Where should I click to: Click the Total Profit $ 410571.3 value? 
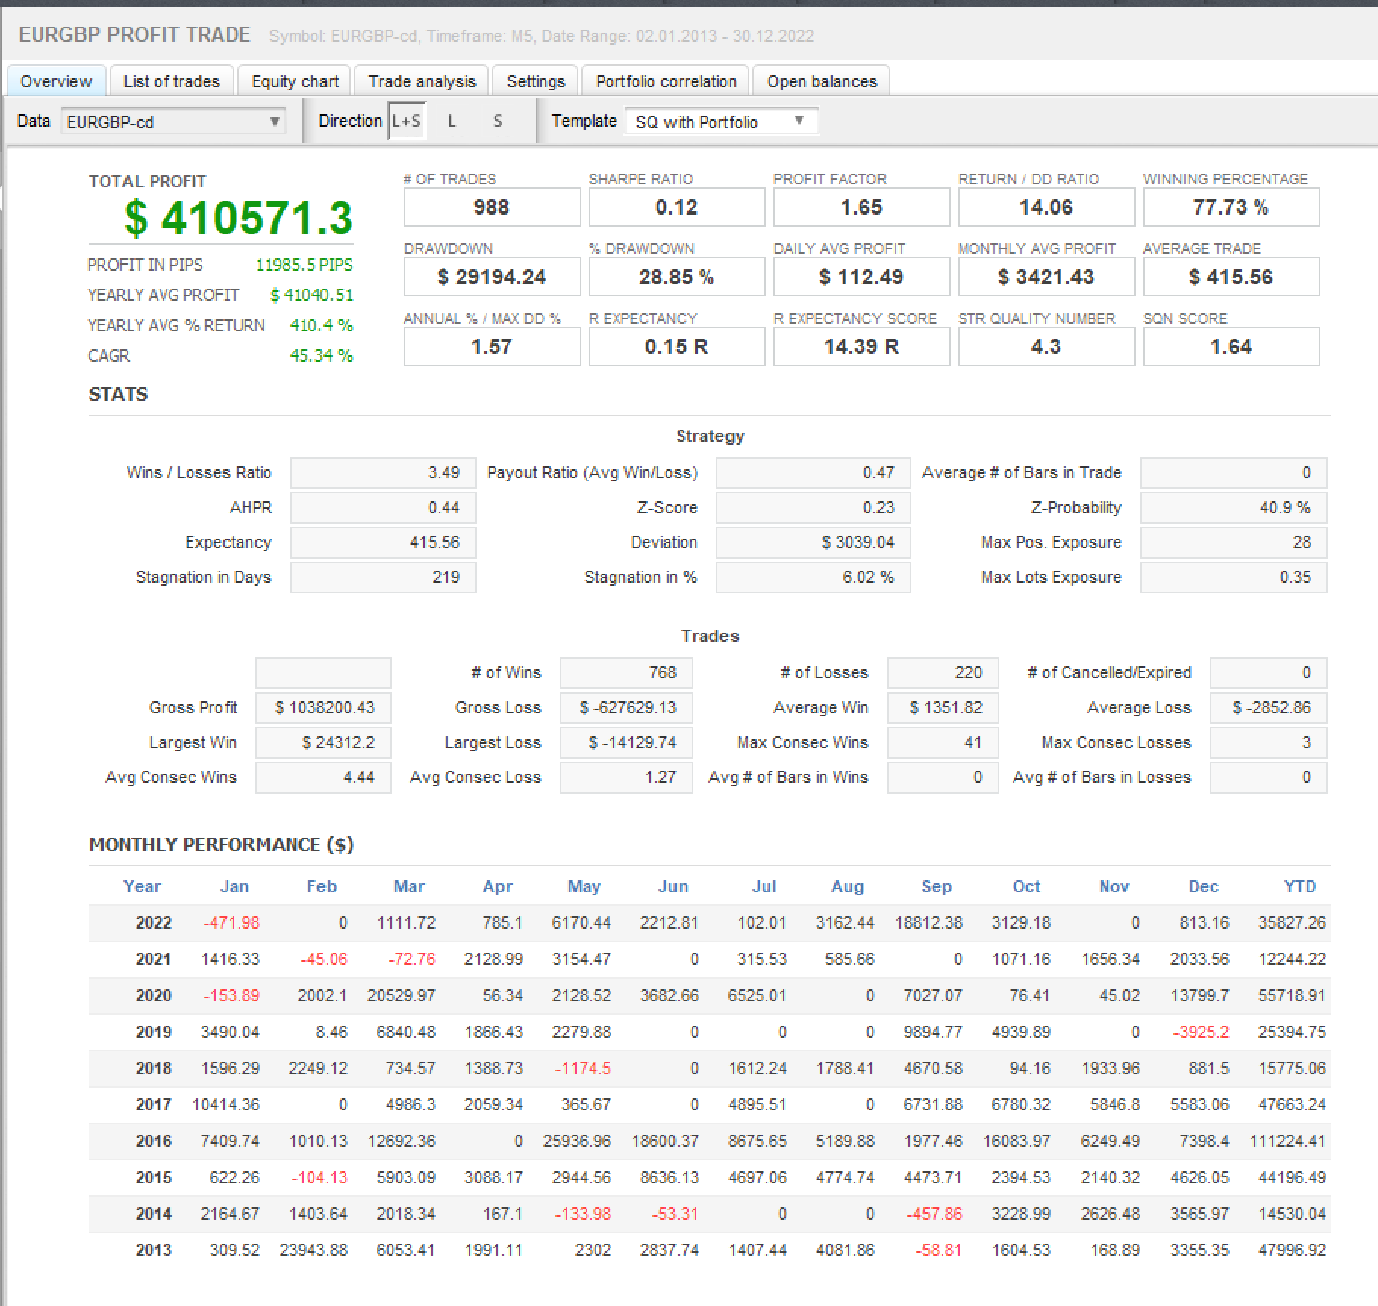(238, 218)
